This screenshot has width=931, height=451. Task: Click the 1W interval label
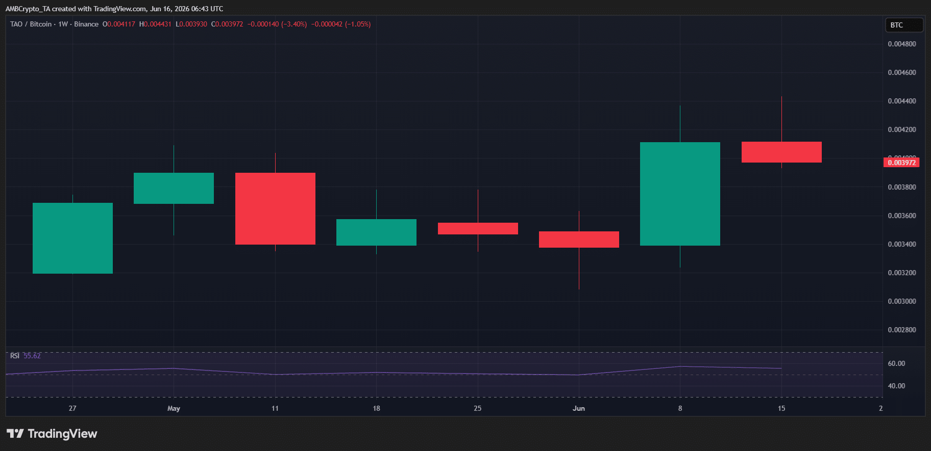point(63,24)
